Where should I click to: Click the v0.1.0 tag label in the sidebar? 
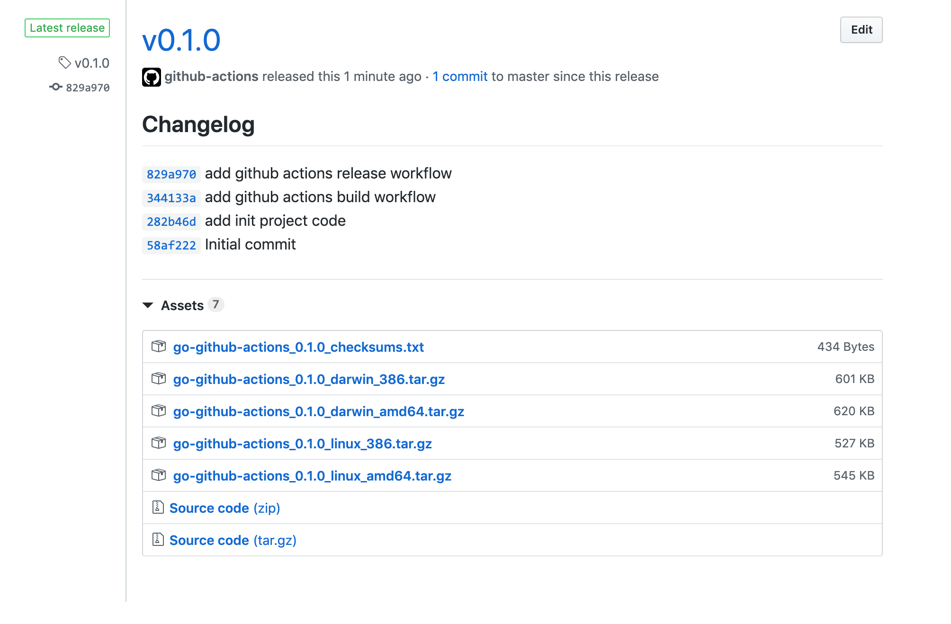[92, 62]
